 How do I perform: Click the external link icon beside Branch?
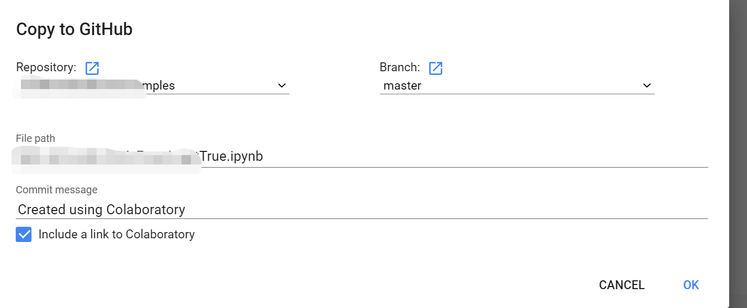pos(436,68)
